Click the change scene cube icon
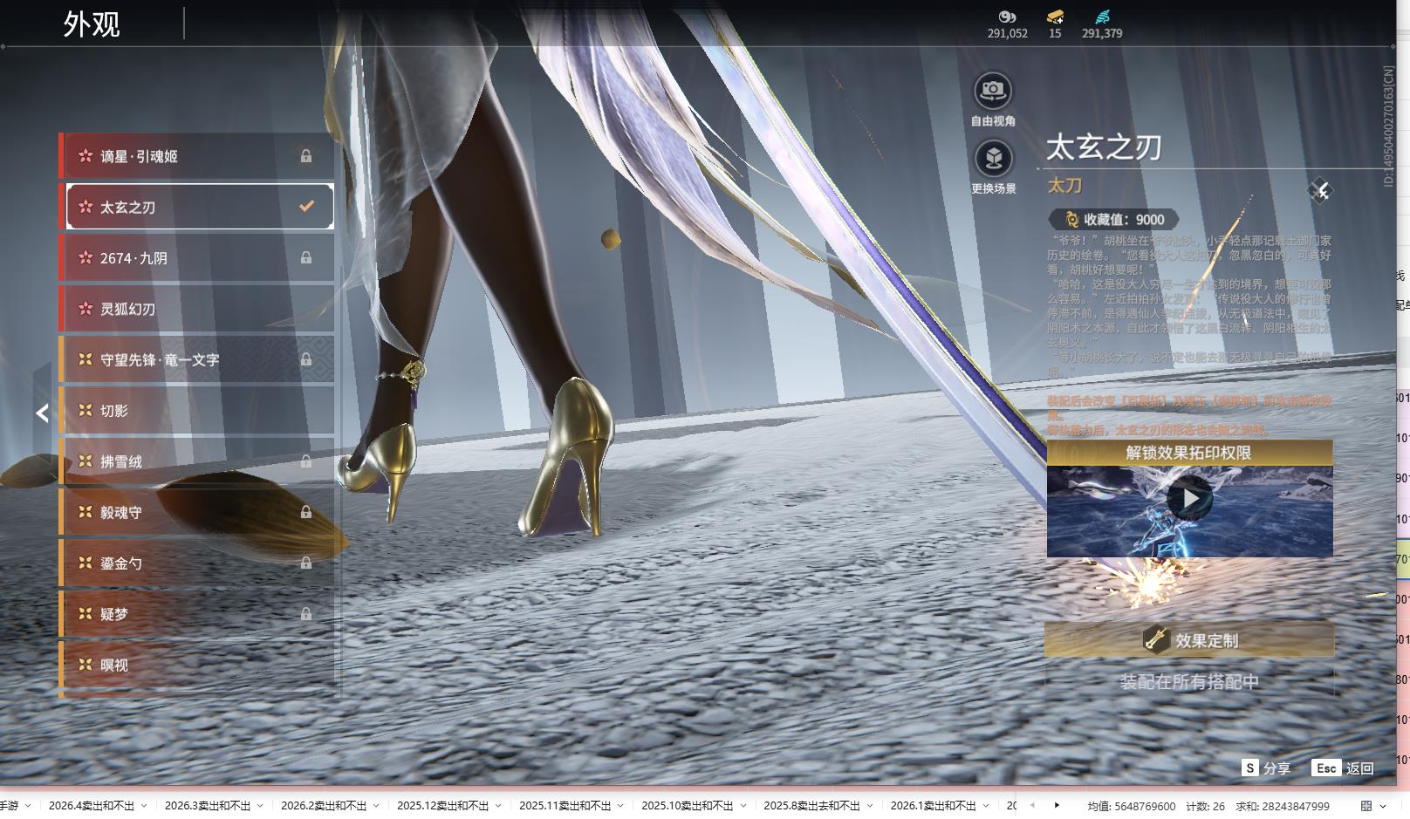 [992, 159]
